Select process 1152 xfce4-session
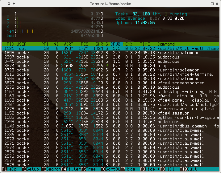 tap(111, 113)
